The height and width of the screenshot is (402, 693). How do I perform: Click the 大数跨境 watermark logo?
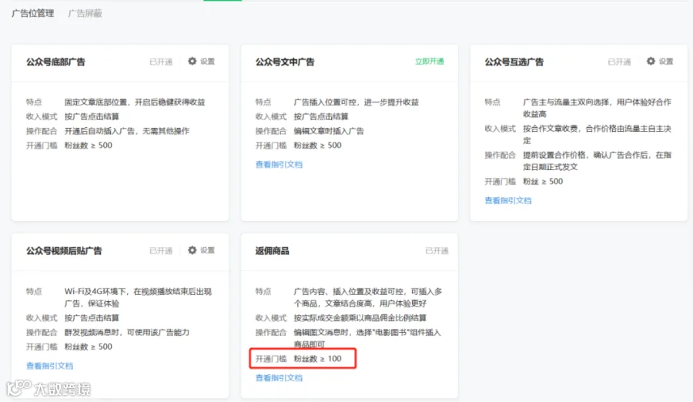49,388
